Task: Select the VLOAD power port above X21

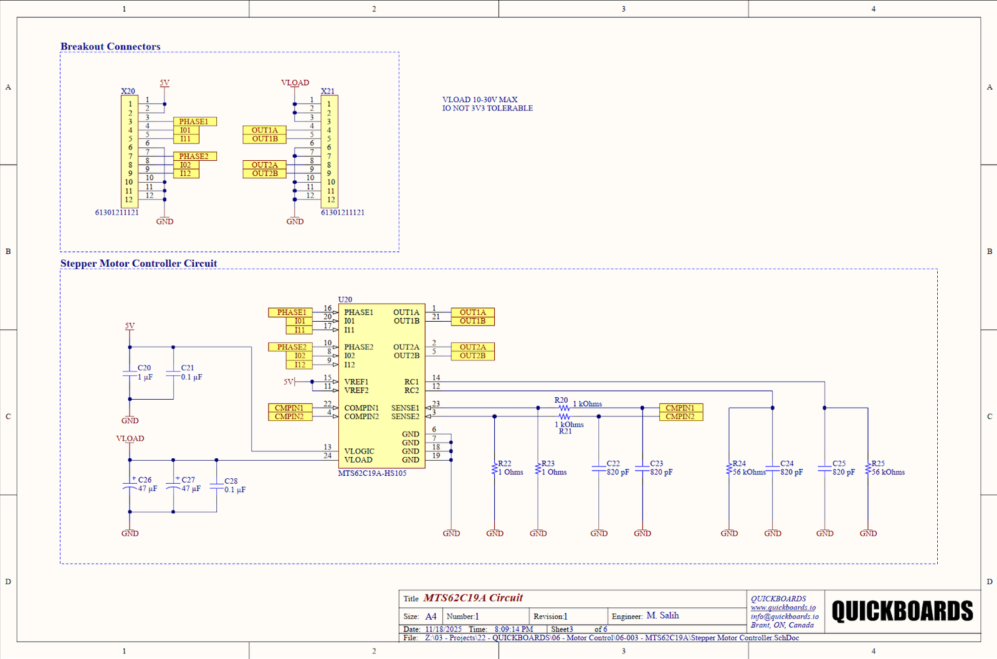Action: pos(295,83)
